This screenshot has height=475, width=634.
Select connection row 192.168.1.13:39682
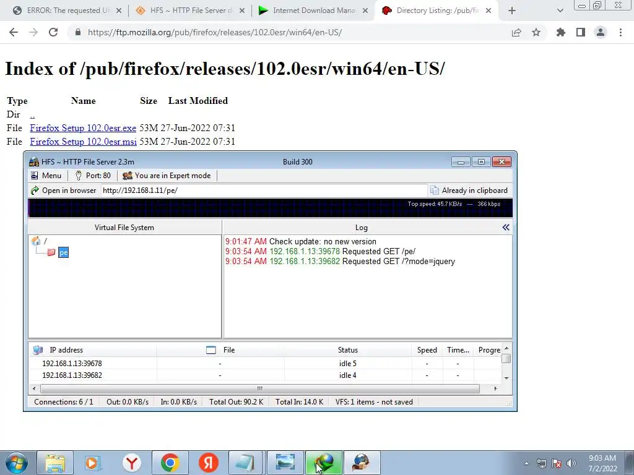tap(265, 375)
